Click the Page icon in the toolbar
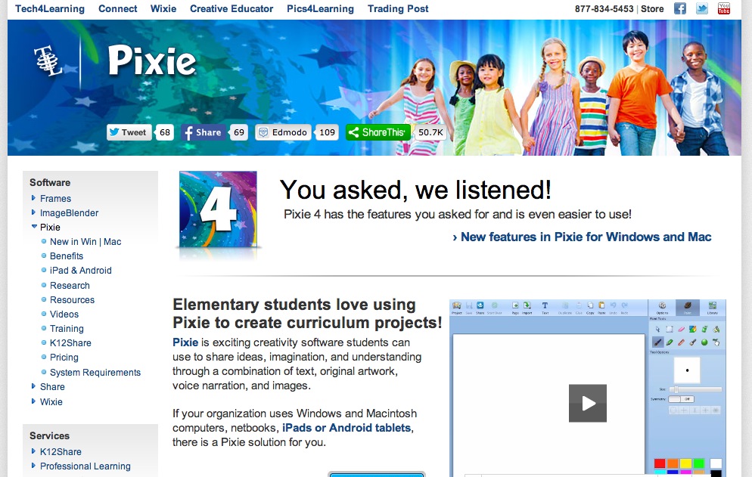Image resolution: width=752 pixels, height=477 pixels. pyautogui.click(x=516, y=305)
